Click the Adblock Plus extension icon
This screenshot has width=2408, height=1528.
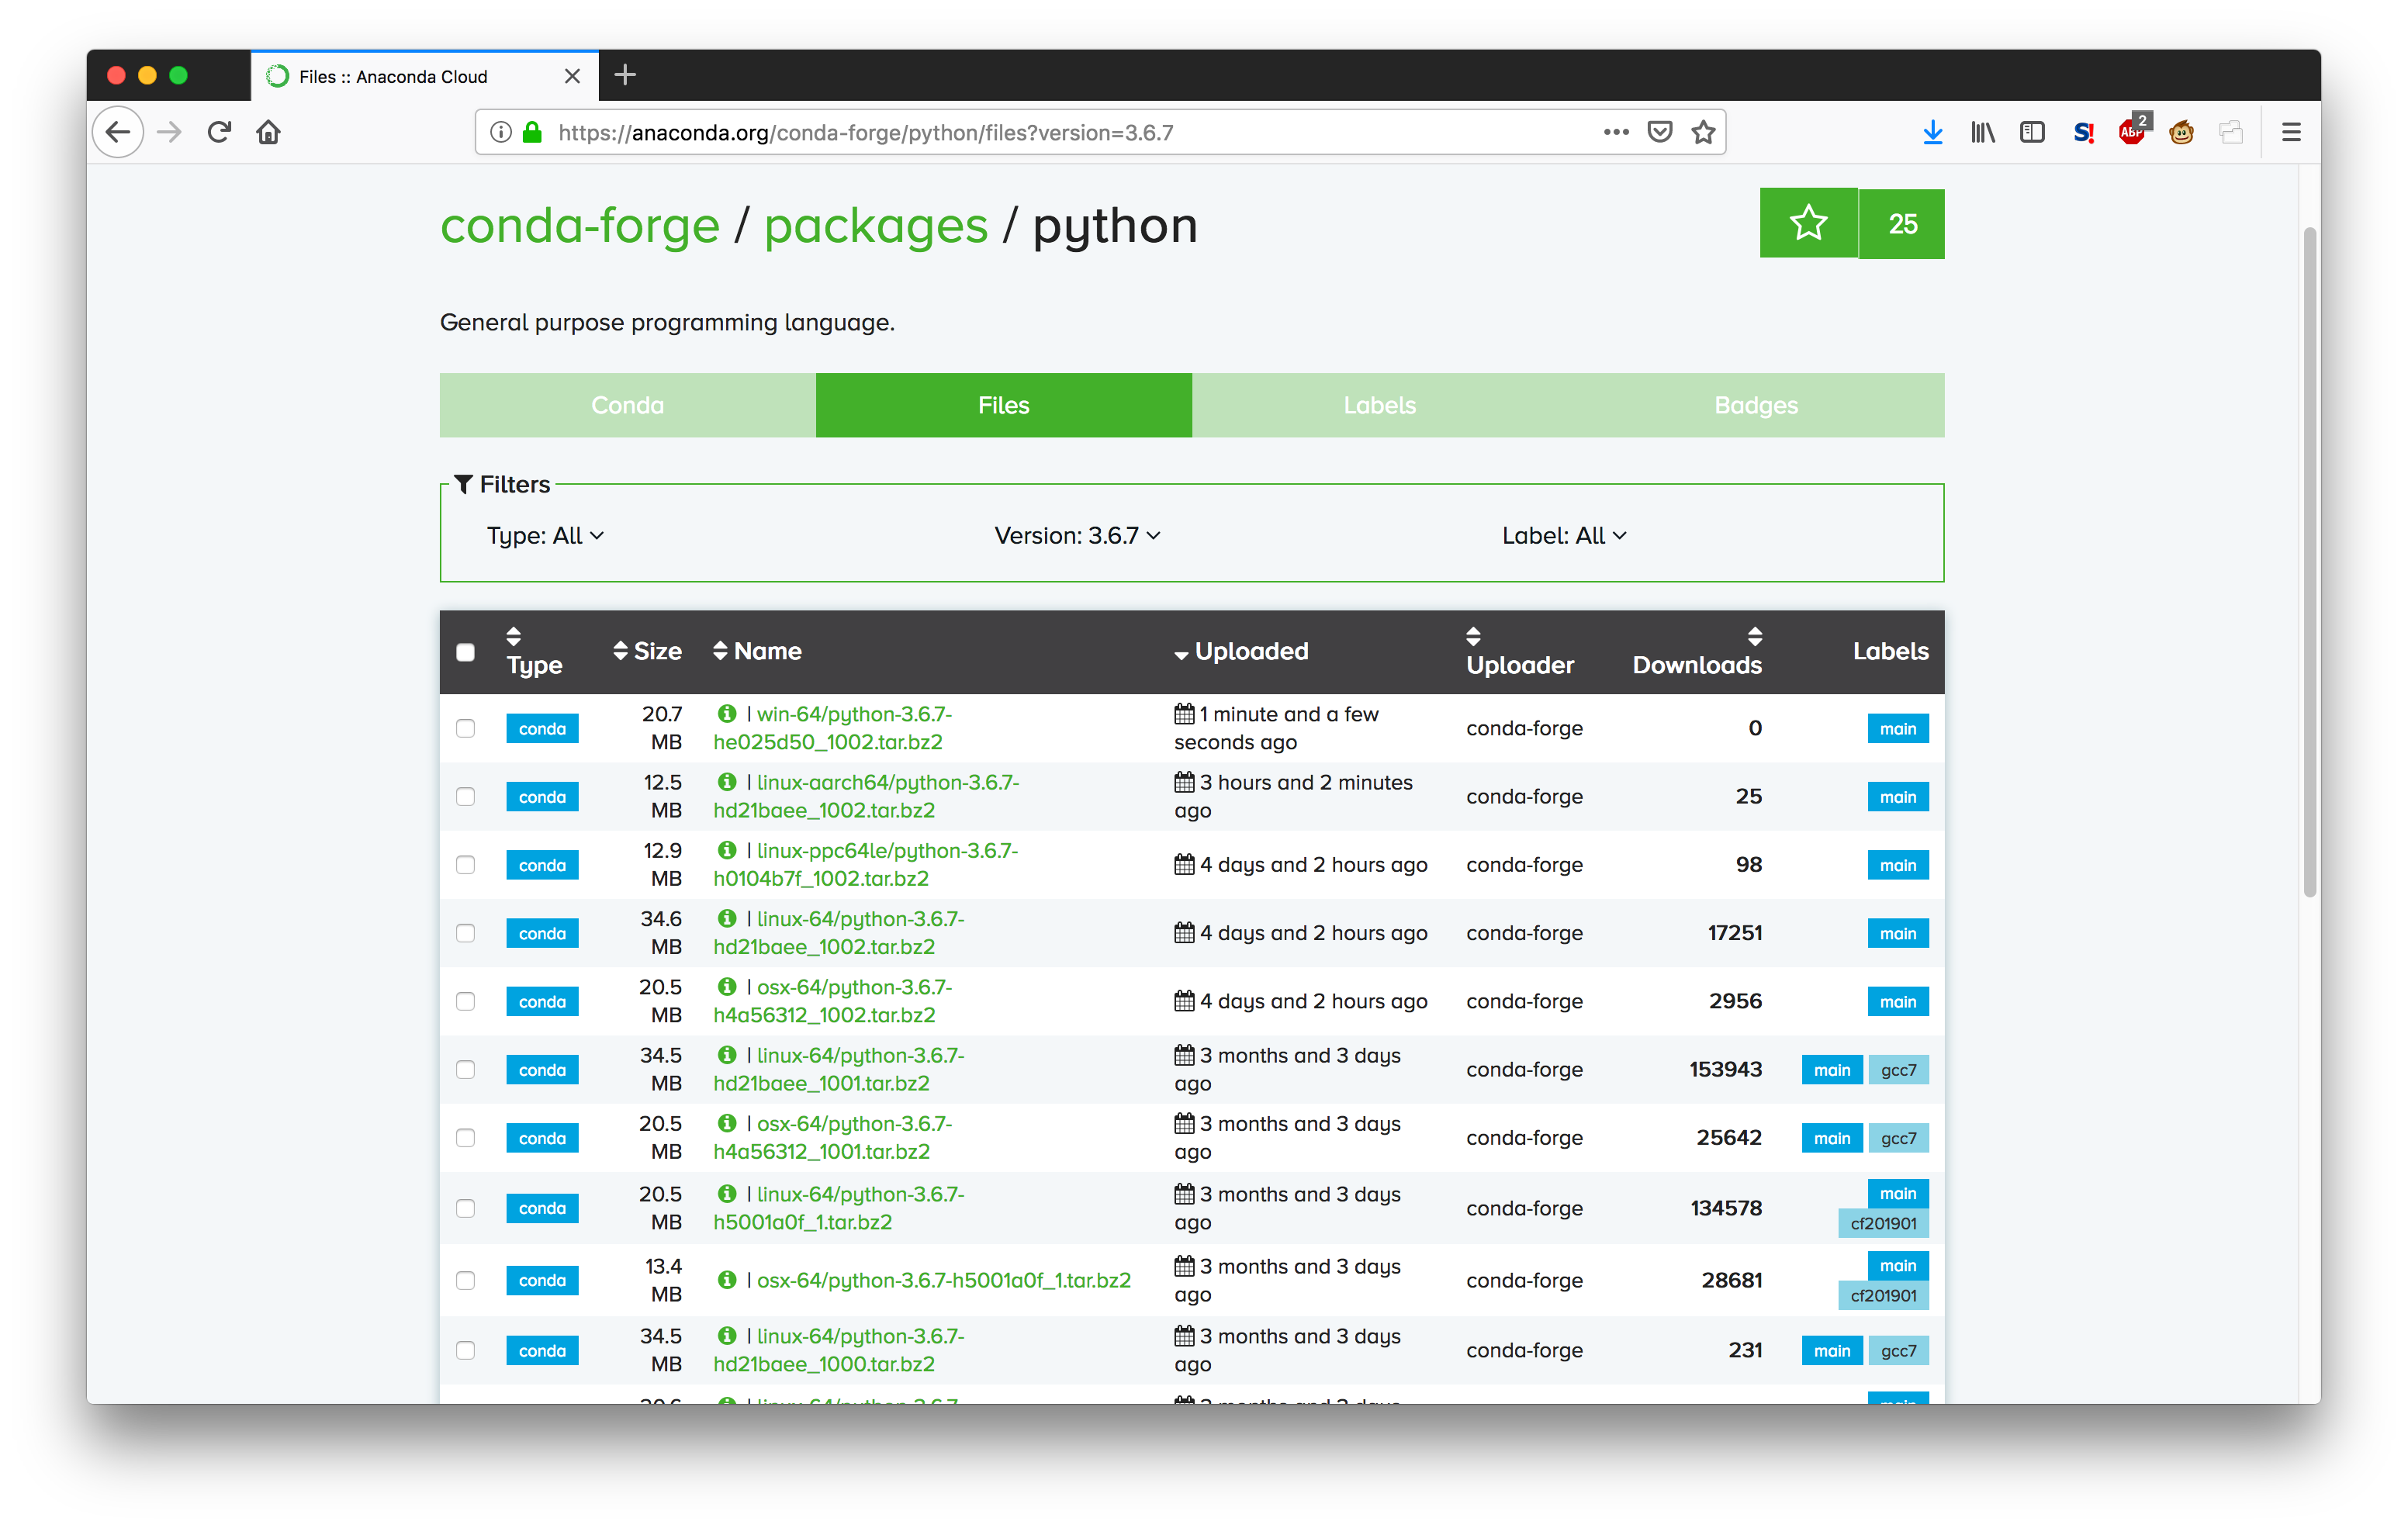click(2131, 132)
